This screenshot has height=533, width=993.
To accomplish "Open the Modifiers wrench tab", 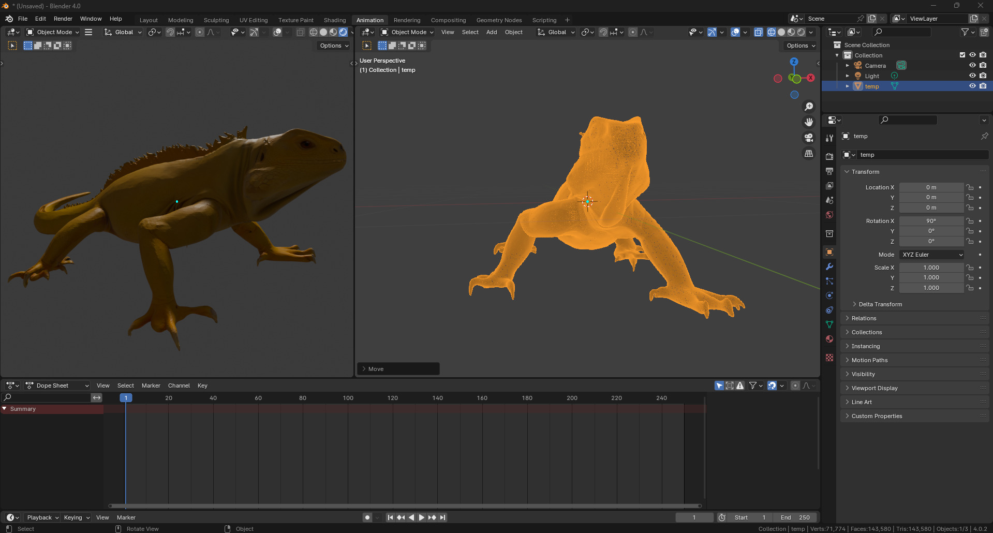I will tap(829, 266).
